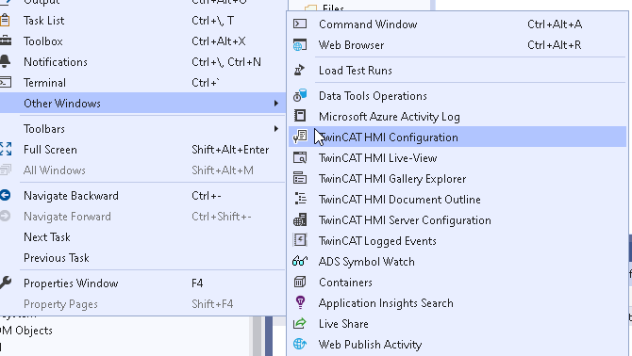Open Web Publish Activity
632x356 pixels.
coord(457,345)
